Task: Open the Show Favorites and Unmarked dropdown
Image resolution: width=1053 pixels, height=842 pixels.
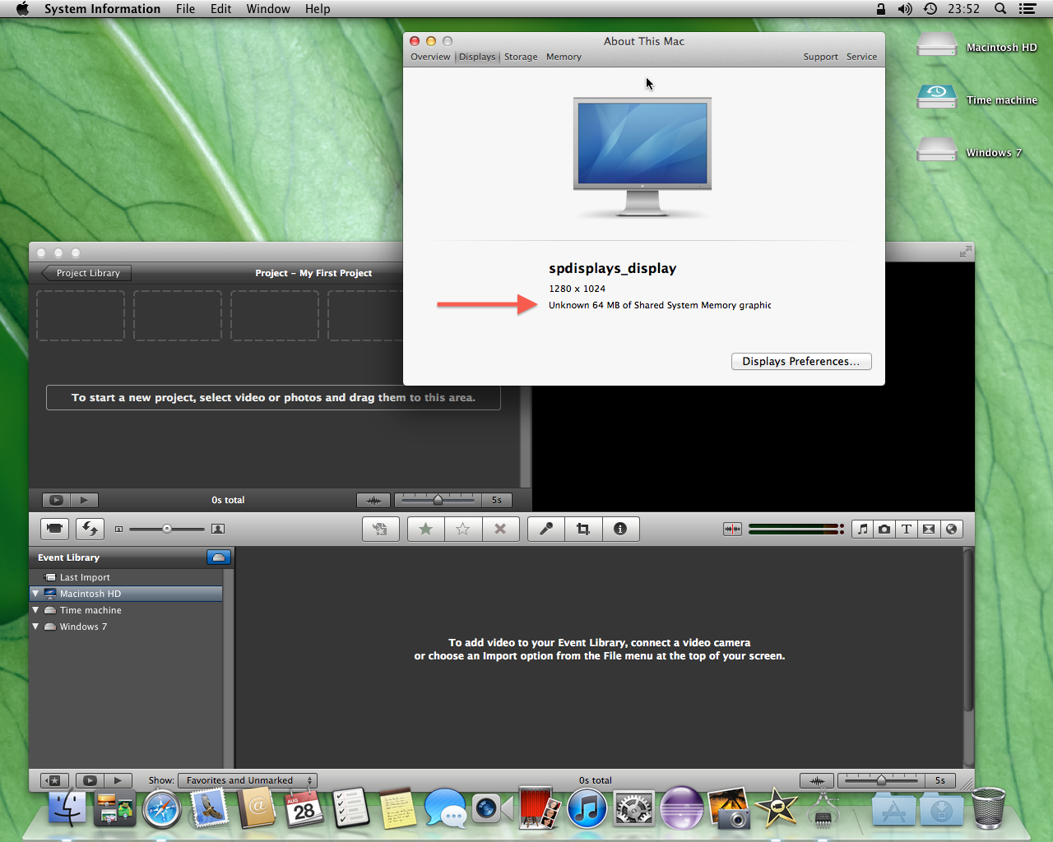Action: [248, 780]
